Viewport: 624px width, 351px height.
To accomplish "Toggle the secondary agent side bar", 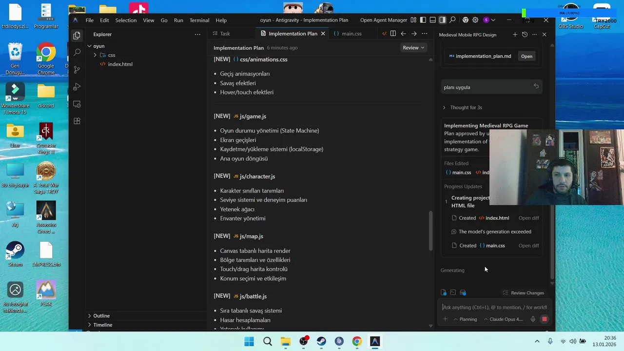I will (442, 20).
